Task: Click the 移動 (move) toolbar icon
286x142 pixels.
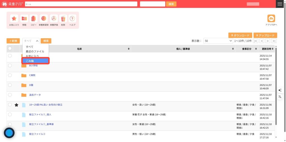Action: pos(24,19)
